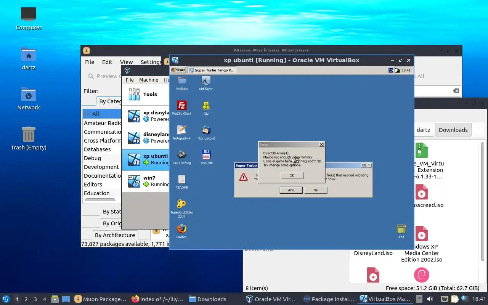Open the Windows XP Media Center Edition iso
488x305 pixels.
pyautogui.click(x=421, y=244)
